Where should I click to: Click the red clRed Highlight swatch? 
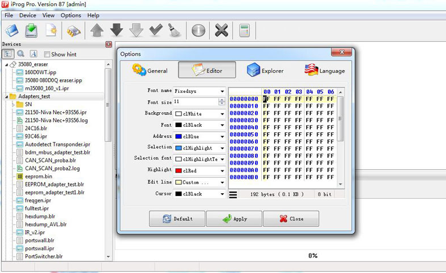pos(179,170)
